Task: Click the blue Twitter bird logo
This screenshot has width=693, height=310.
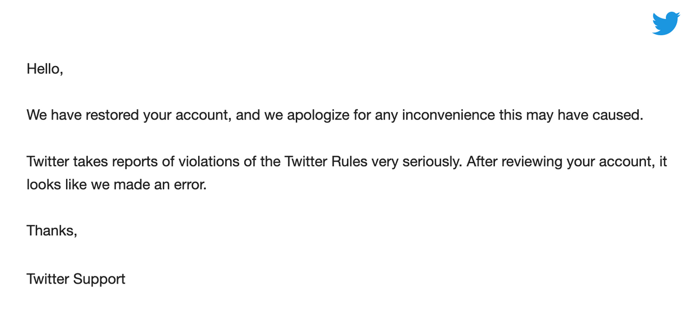Action: click(x=665, y=23)
